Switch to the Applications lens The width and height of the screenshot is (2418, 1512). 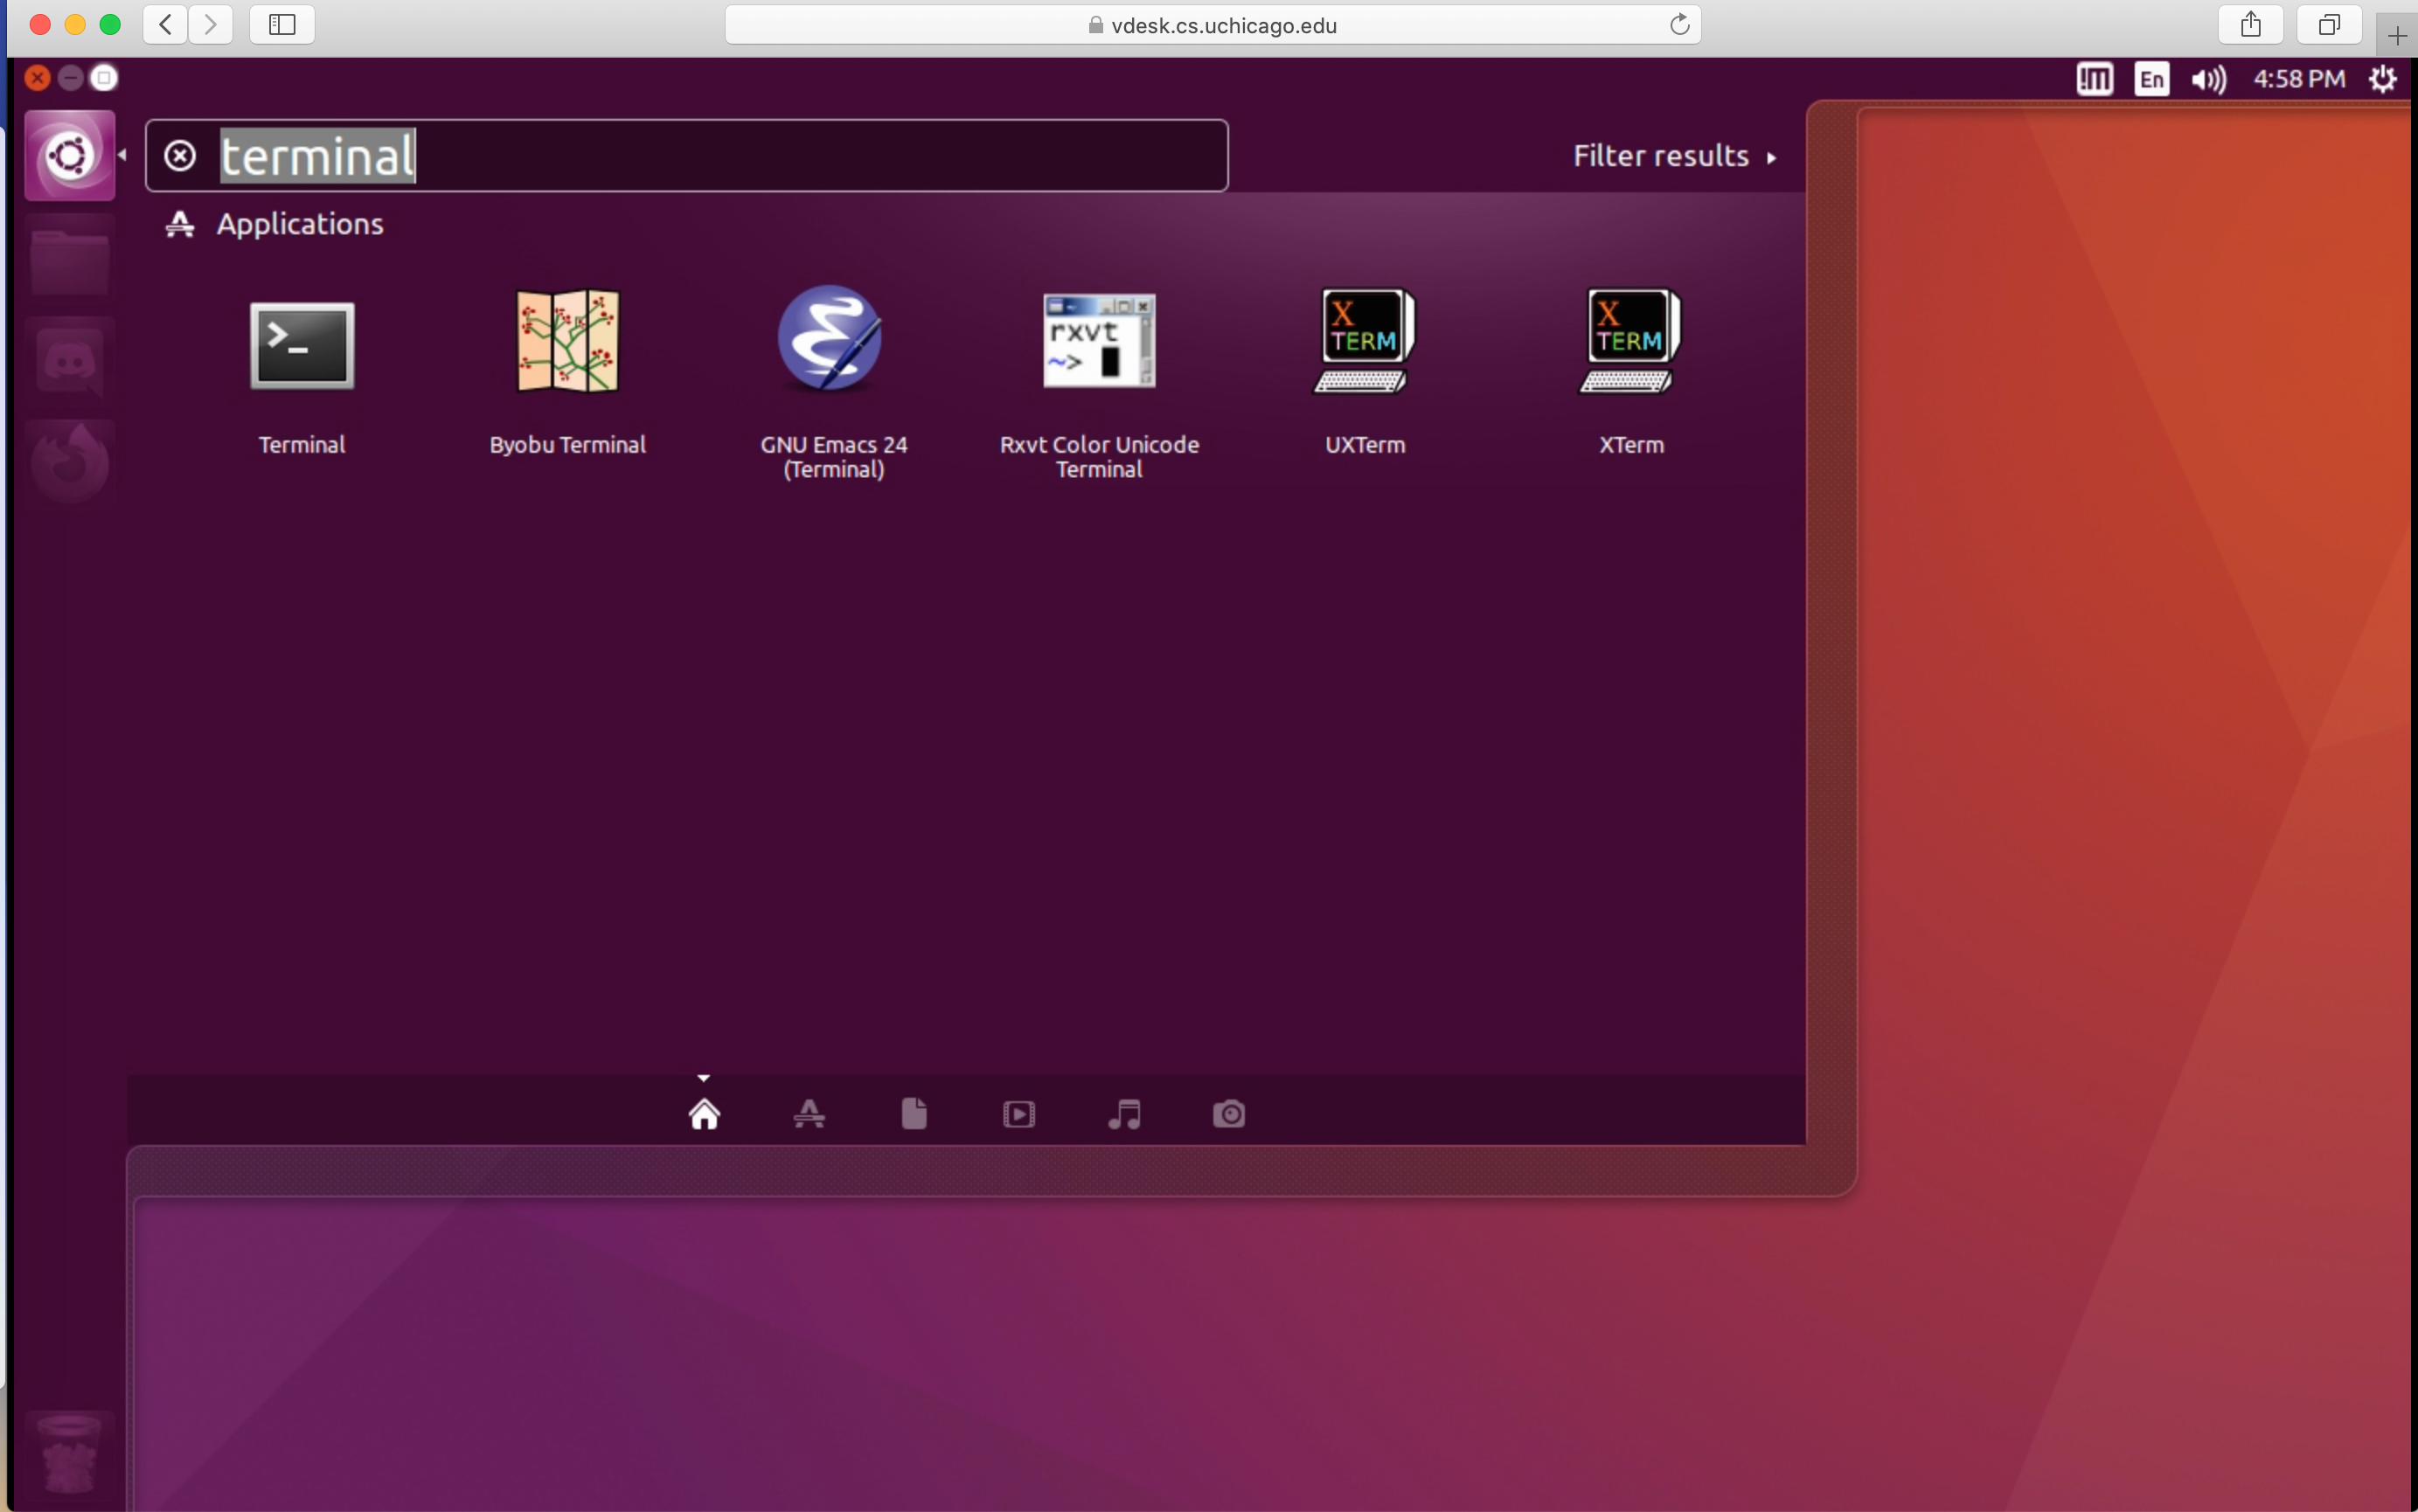pyautogui.click(x=809, y=1113)
